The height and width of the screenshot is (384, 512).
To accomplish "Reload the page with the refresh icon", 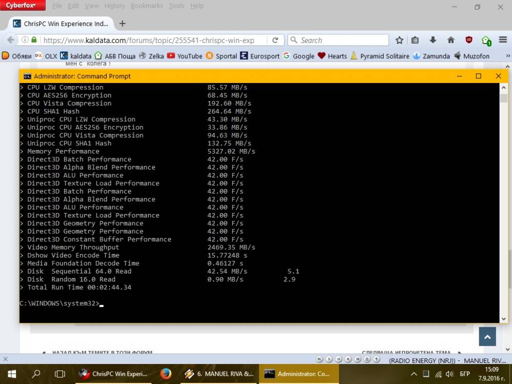I will point(275,40).
